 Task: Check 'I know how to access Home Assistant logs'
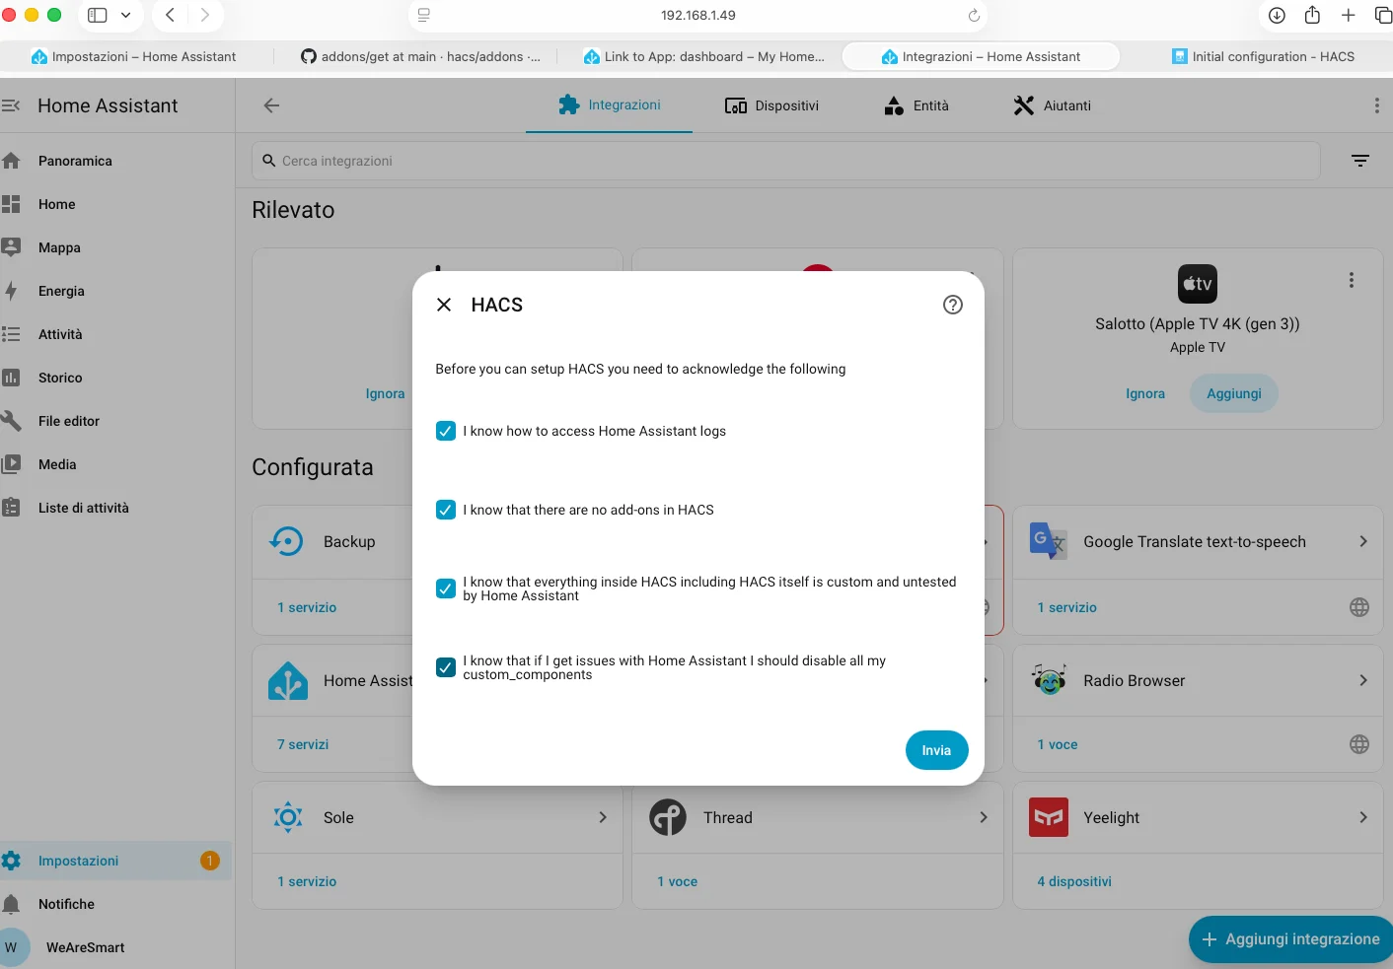click(x=446, y=431)
